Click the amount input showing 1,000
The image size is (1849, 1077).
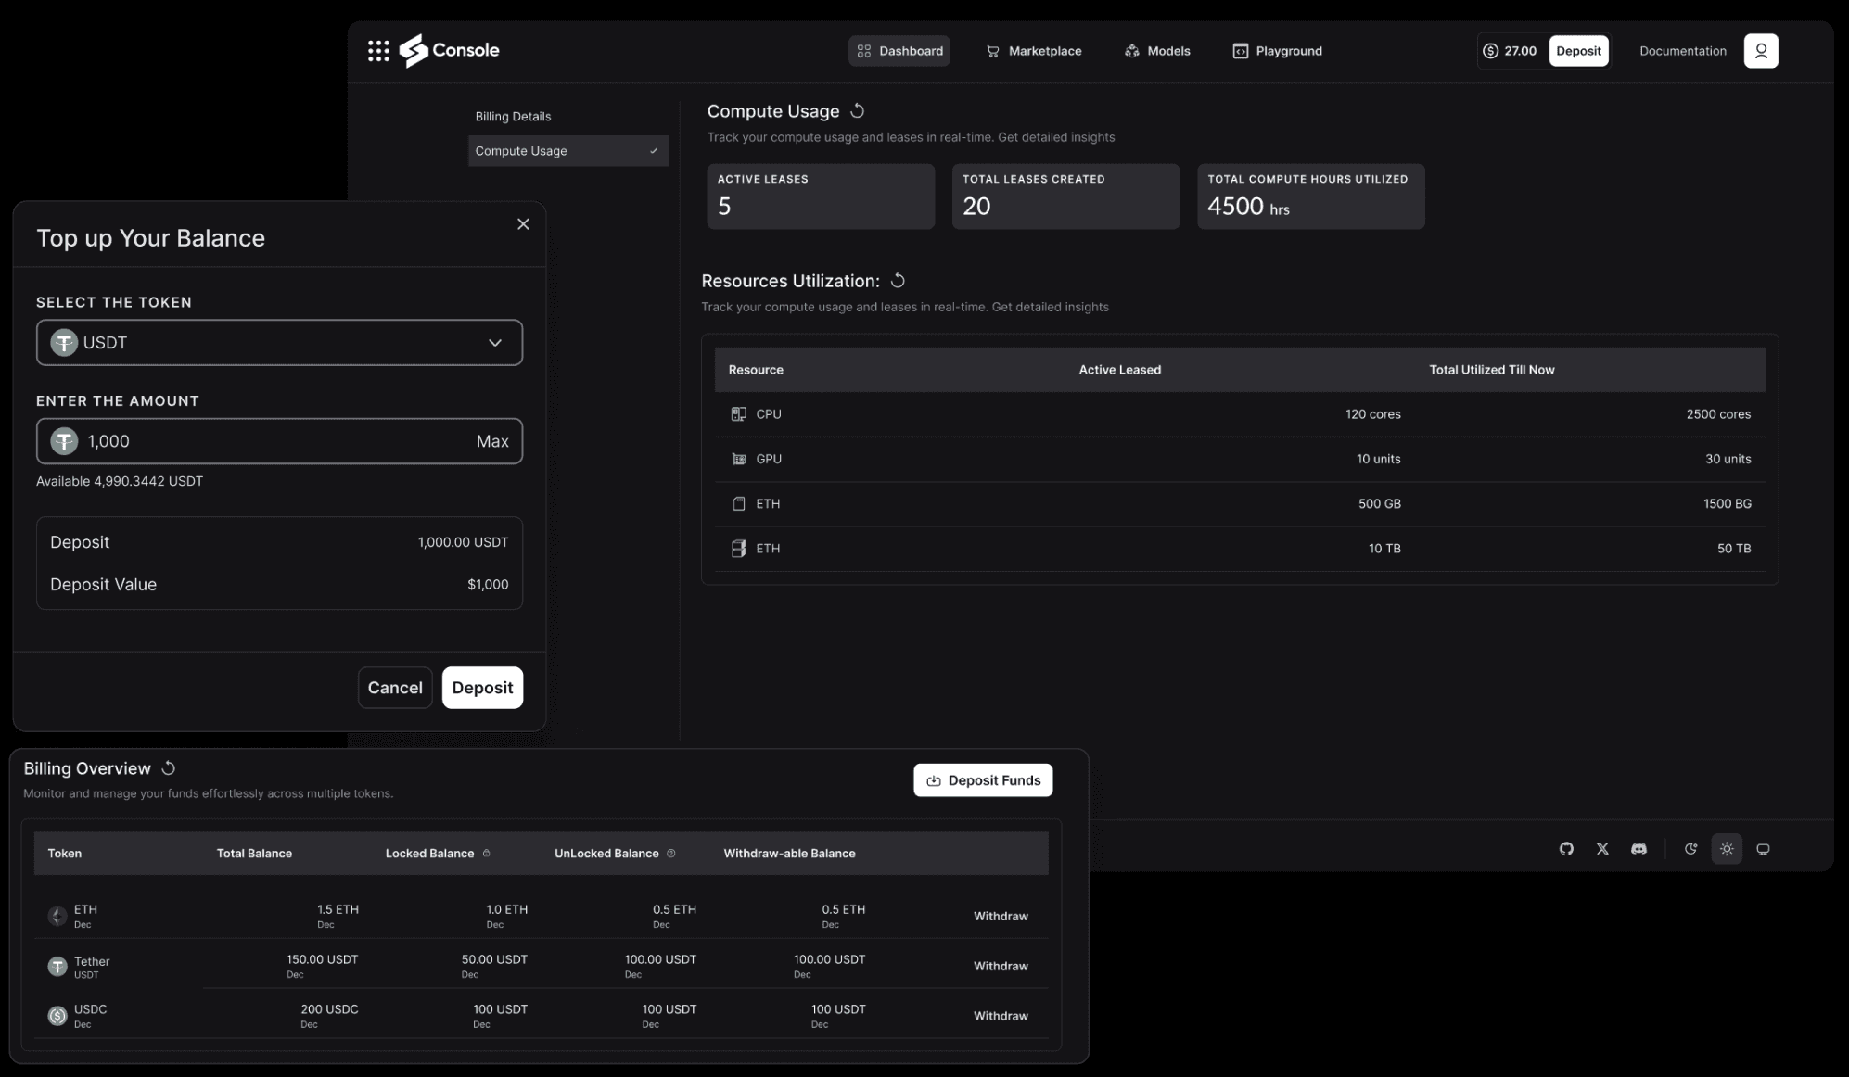point(269,441)
